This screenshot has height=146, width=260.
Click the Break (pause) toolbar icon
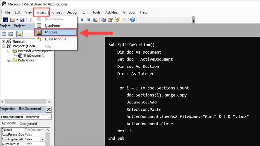(x=82, y=20)
